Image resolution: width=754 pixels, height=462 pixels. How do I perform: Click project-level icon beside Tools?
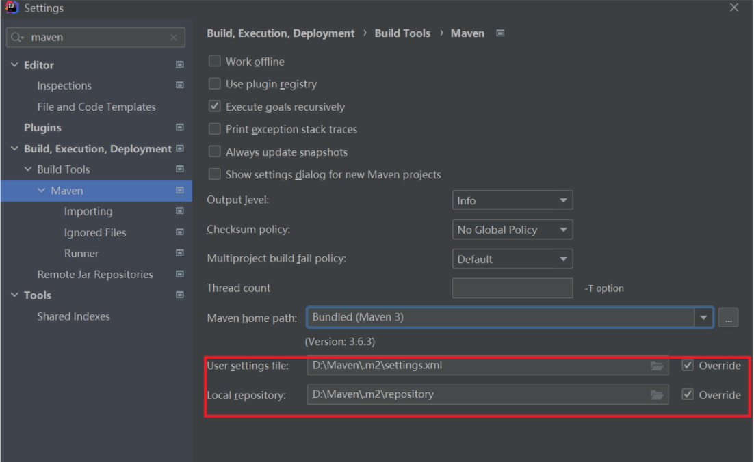[180, 295]
